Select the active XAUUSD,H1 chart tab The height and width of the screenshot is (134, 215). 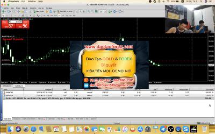19,86
